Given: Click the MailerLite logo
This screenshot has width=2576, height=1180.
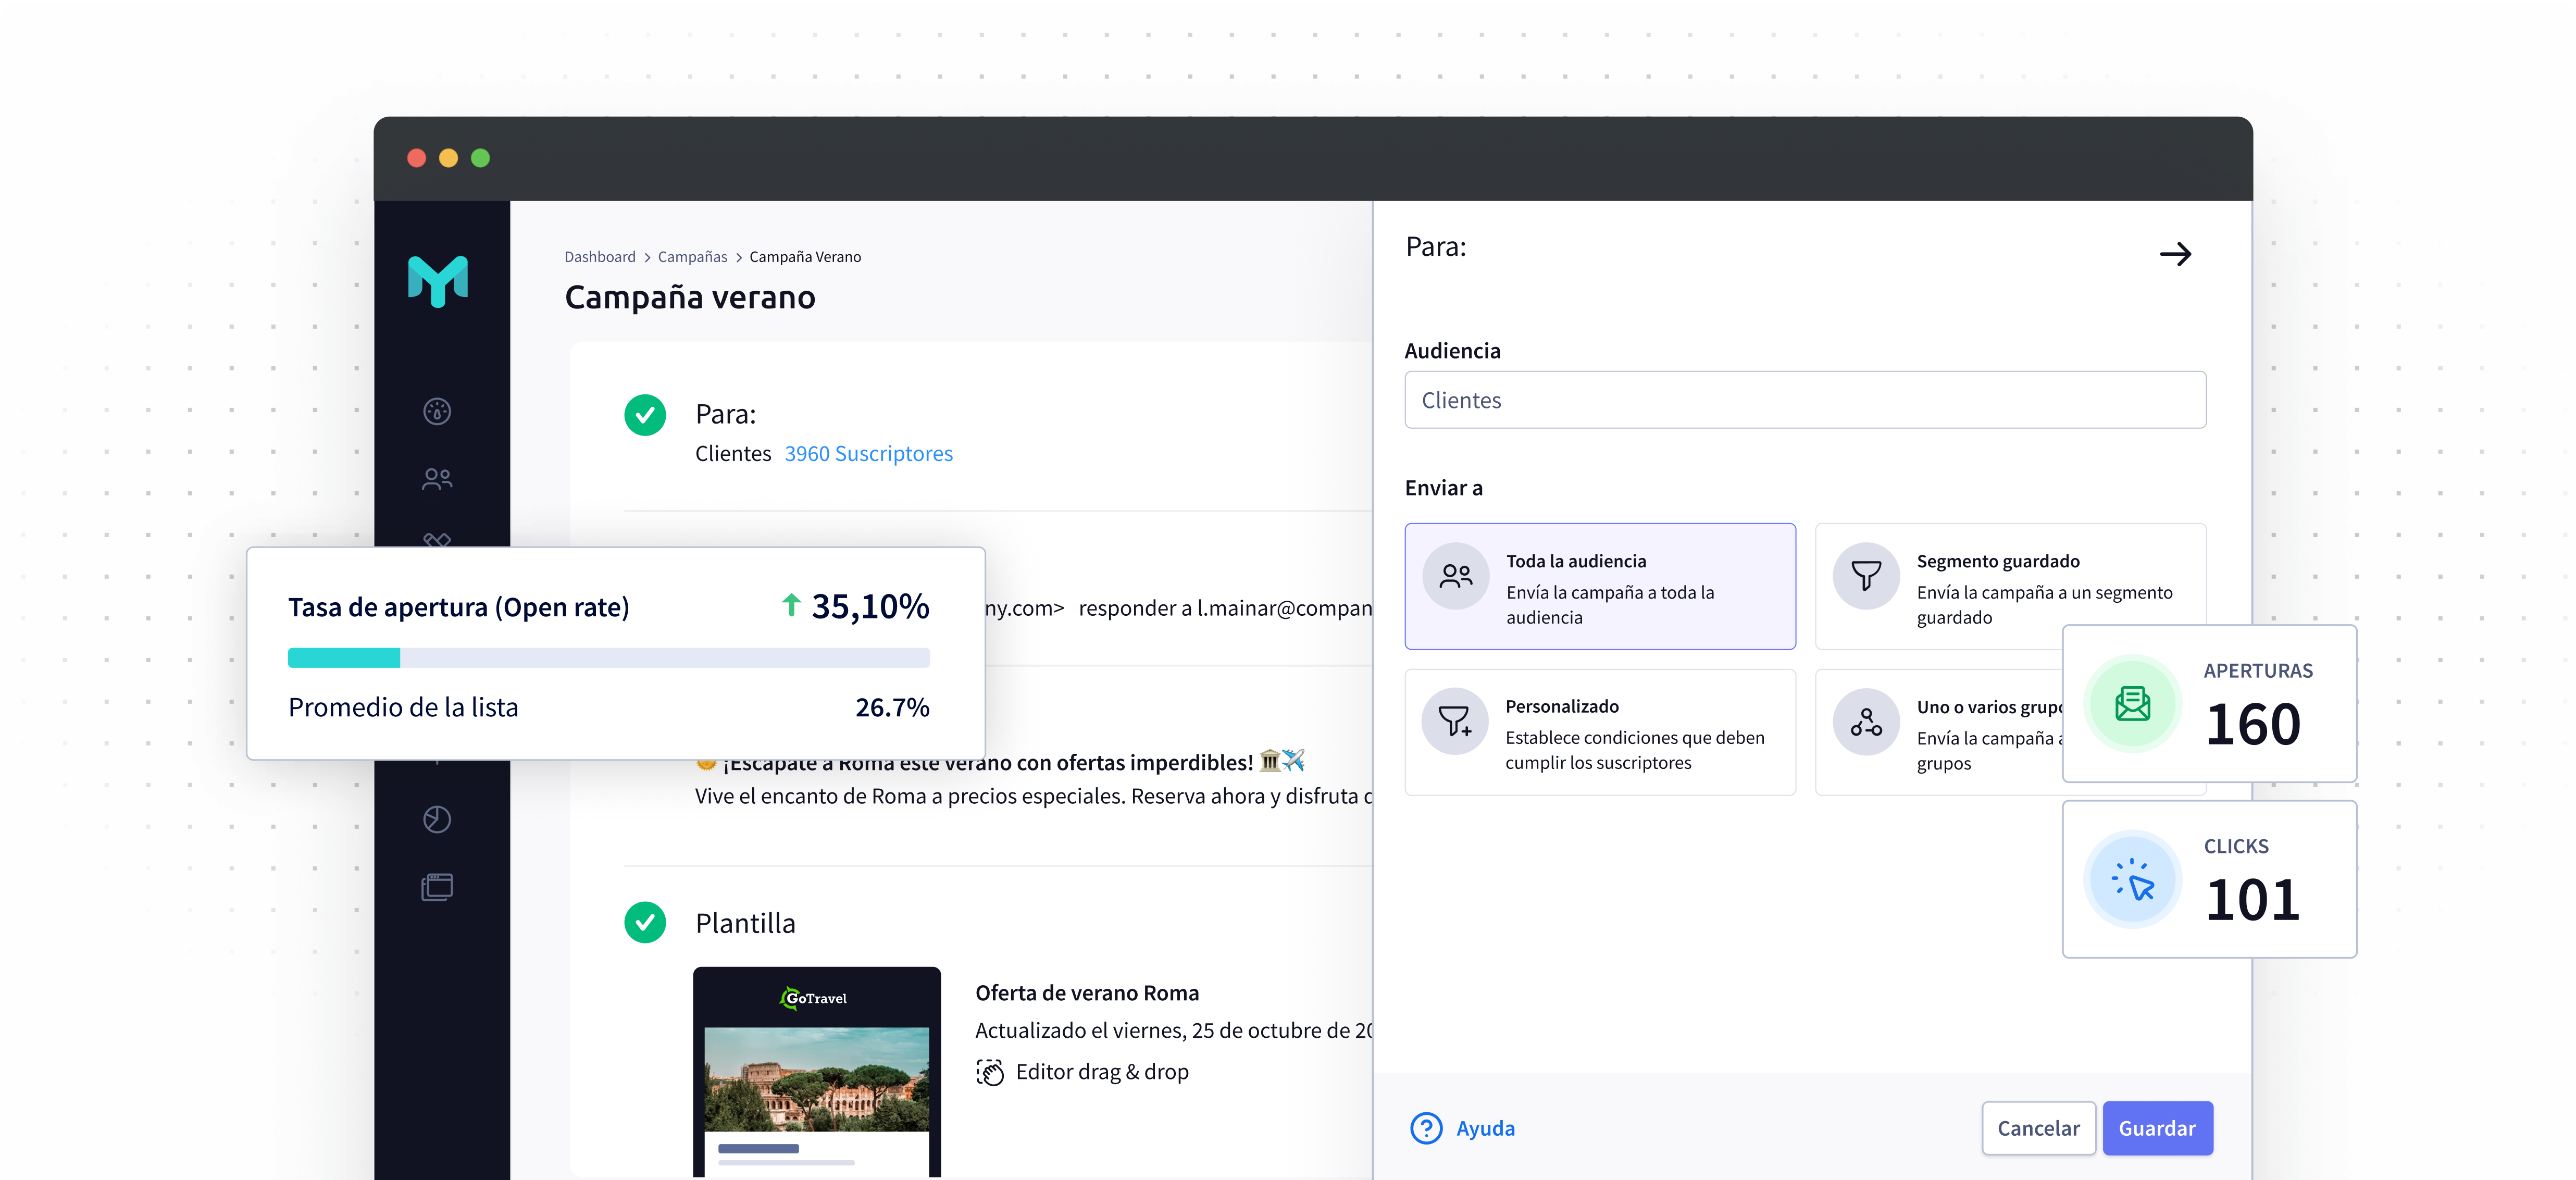Looking at the screenshot, I should (x=439, y=281).
